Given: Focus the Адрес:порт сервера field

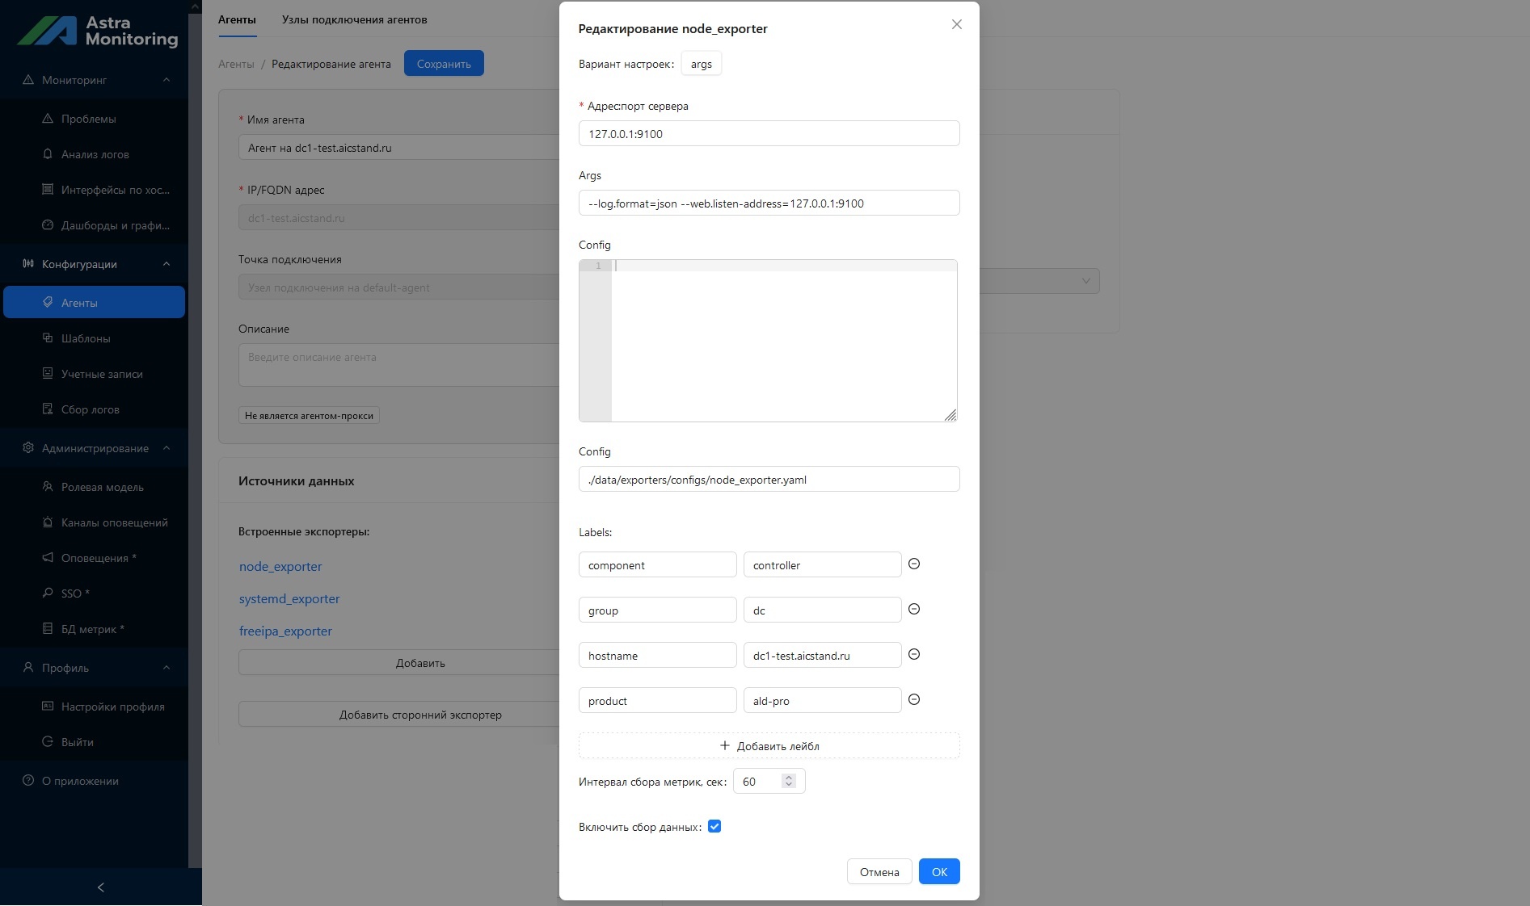Looking at the screenshot, I should coord(769,133).
